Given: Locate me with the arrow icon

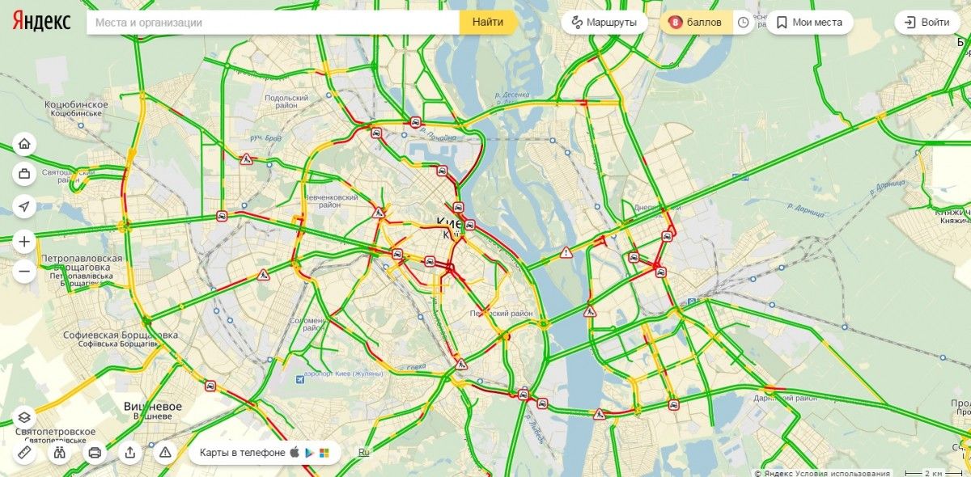Looking at the screenshot, I should pos(24,207).
